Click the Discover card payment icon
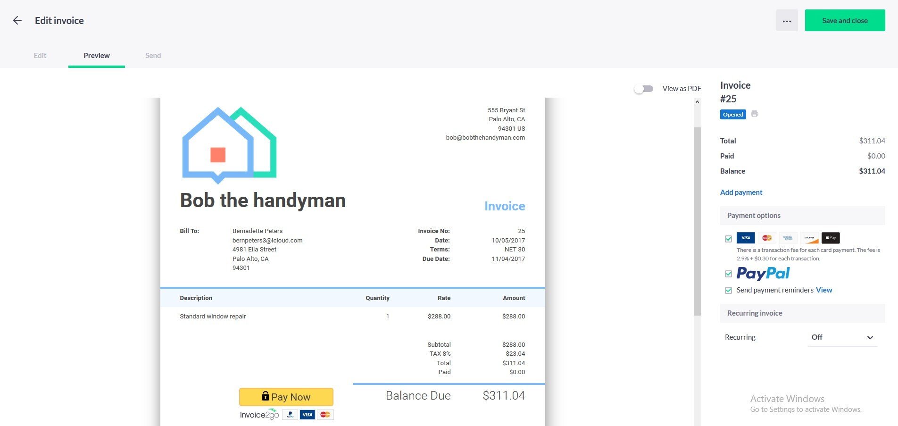Screen dimensions: 898x426 click(809, 238)
